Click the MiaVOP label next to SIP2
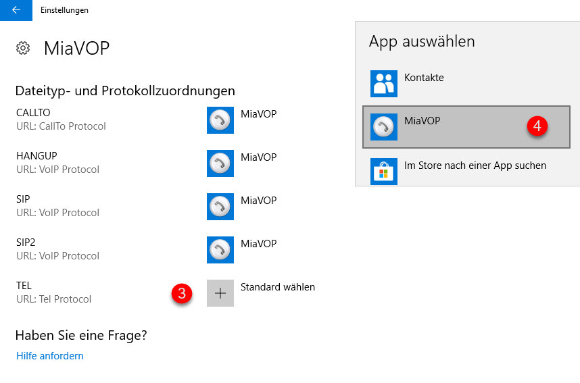 pos(258,244)
